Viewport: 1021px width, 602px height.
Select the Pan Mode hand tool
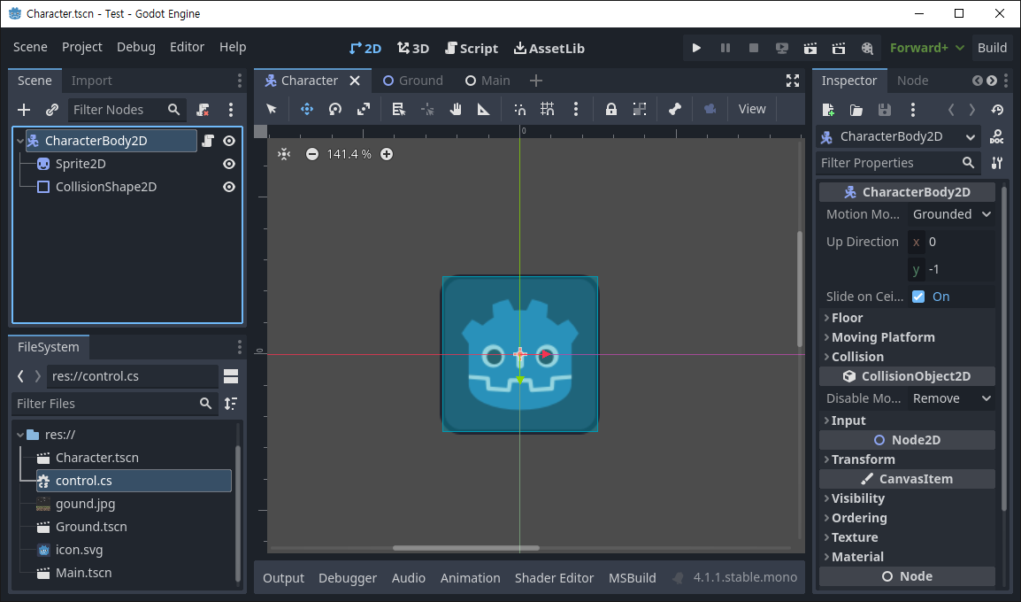tap(455, 110)
